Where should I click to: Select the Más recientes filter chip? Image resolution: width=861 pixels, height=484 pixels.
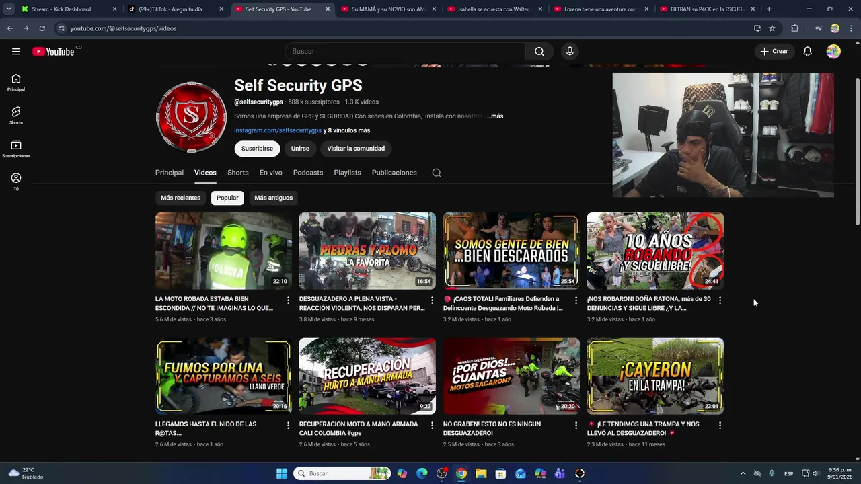(x=180, y=198)
